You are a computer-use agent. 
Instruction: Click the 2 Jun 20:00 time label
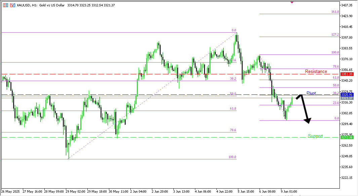[x=160, y=191]
